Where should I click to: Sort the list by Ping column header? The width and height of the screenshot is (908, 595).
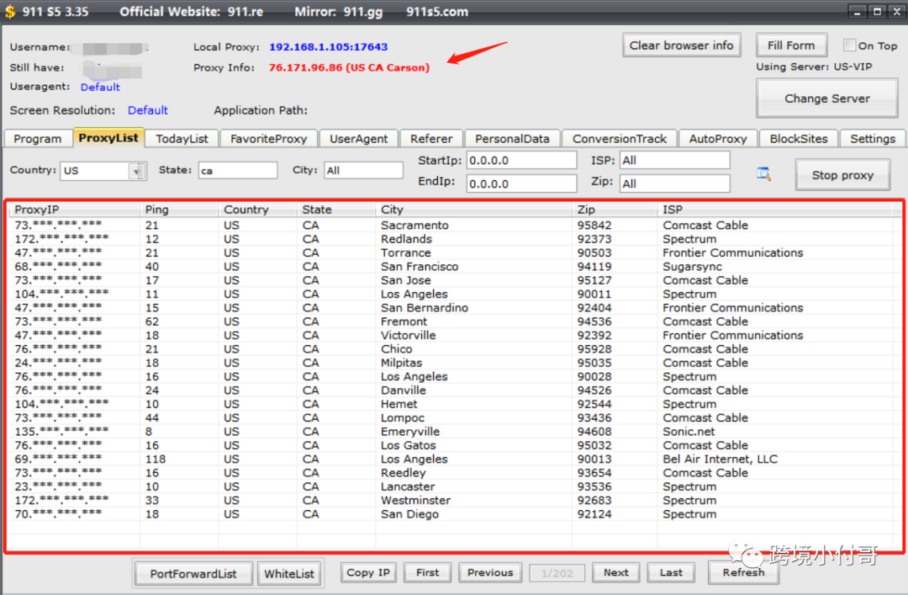tap(157, 210)
